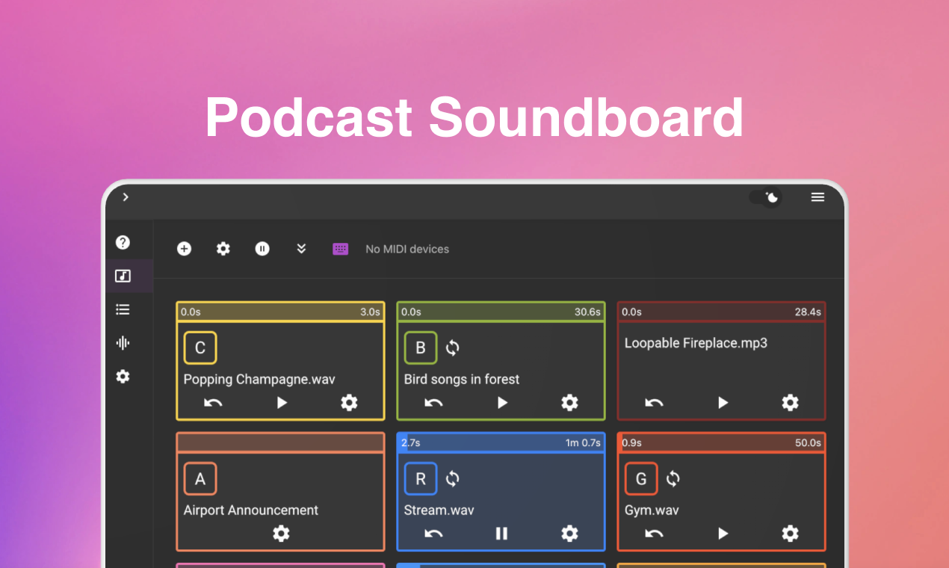Open help via the question mark icon
The width and height of the screenshot is (949, 568).
(122, 241)
